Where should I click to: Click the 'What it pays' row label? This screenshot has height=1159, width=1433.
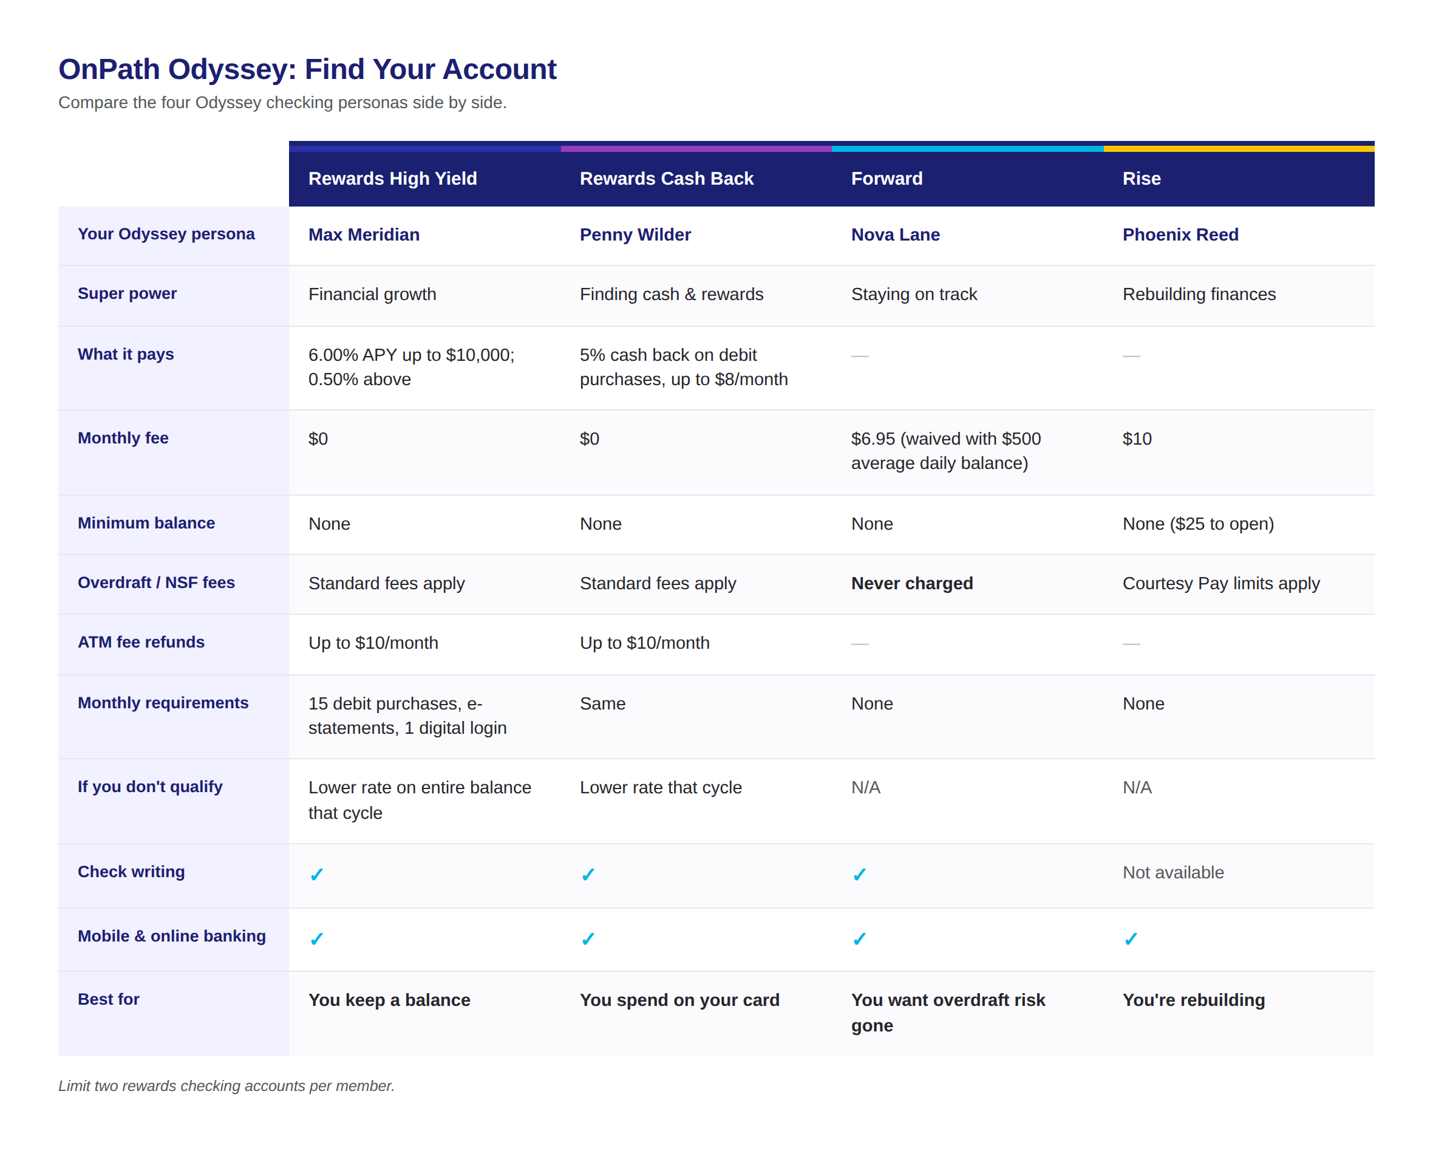pos(126,354)
